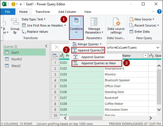Click the Coffee Maker cell
Image resolution: width=163 pixels, height=126 pixels.
click(x=126, y=104)
